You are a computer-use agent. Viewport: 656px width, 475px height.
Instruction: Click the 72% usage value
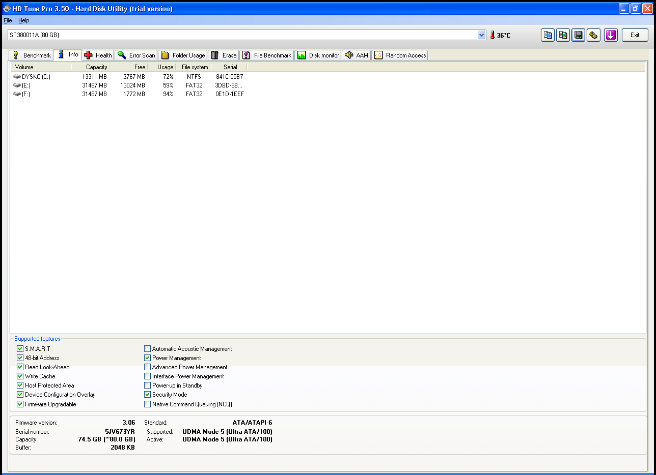tap(168, 77)
